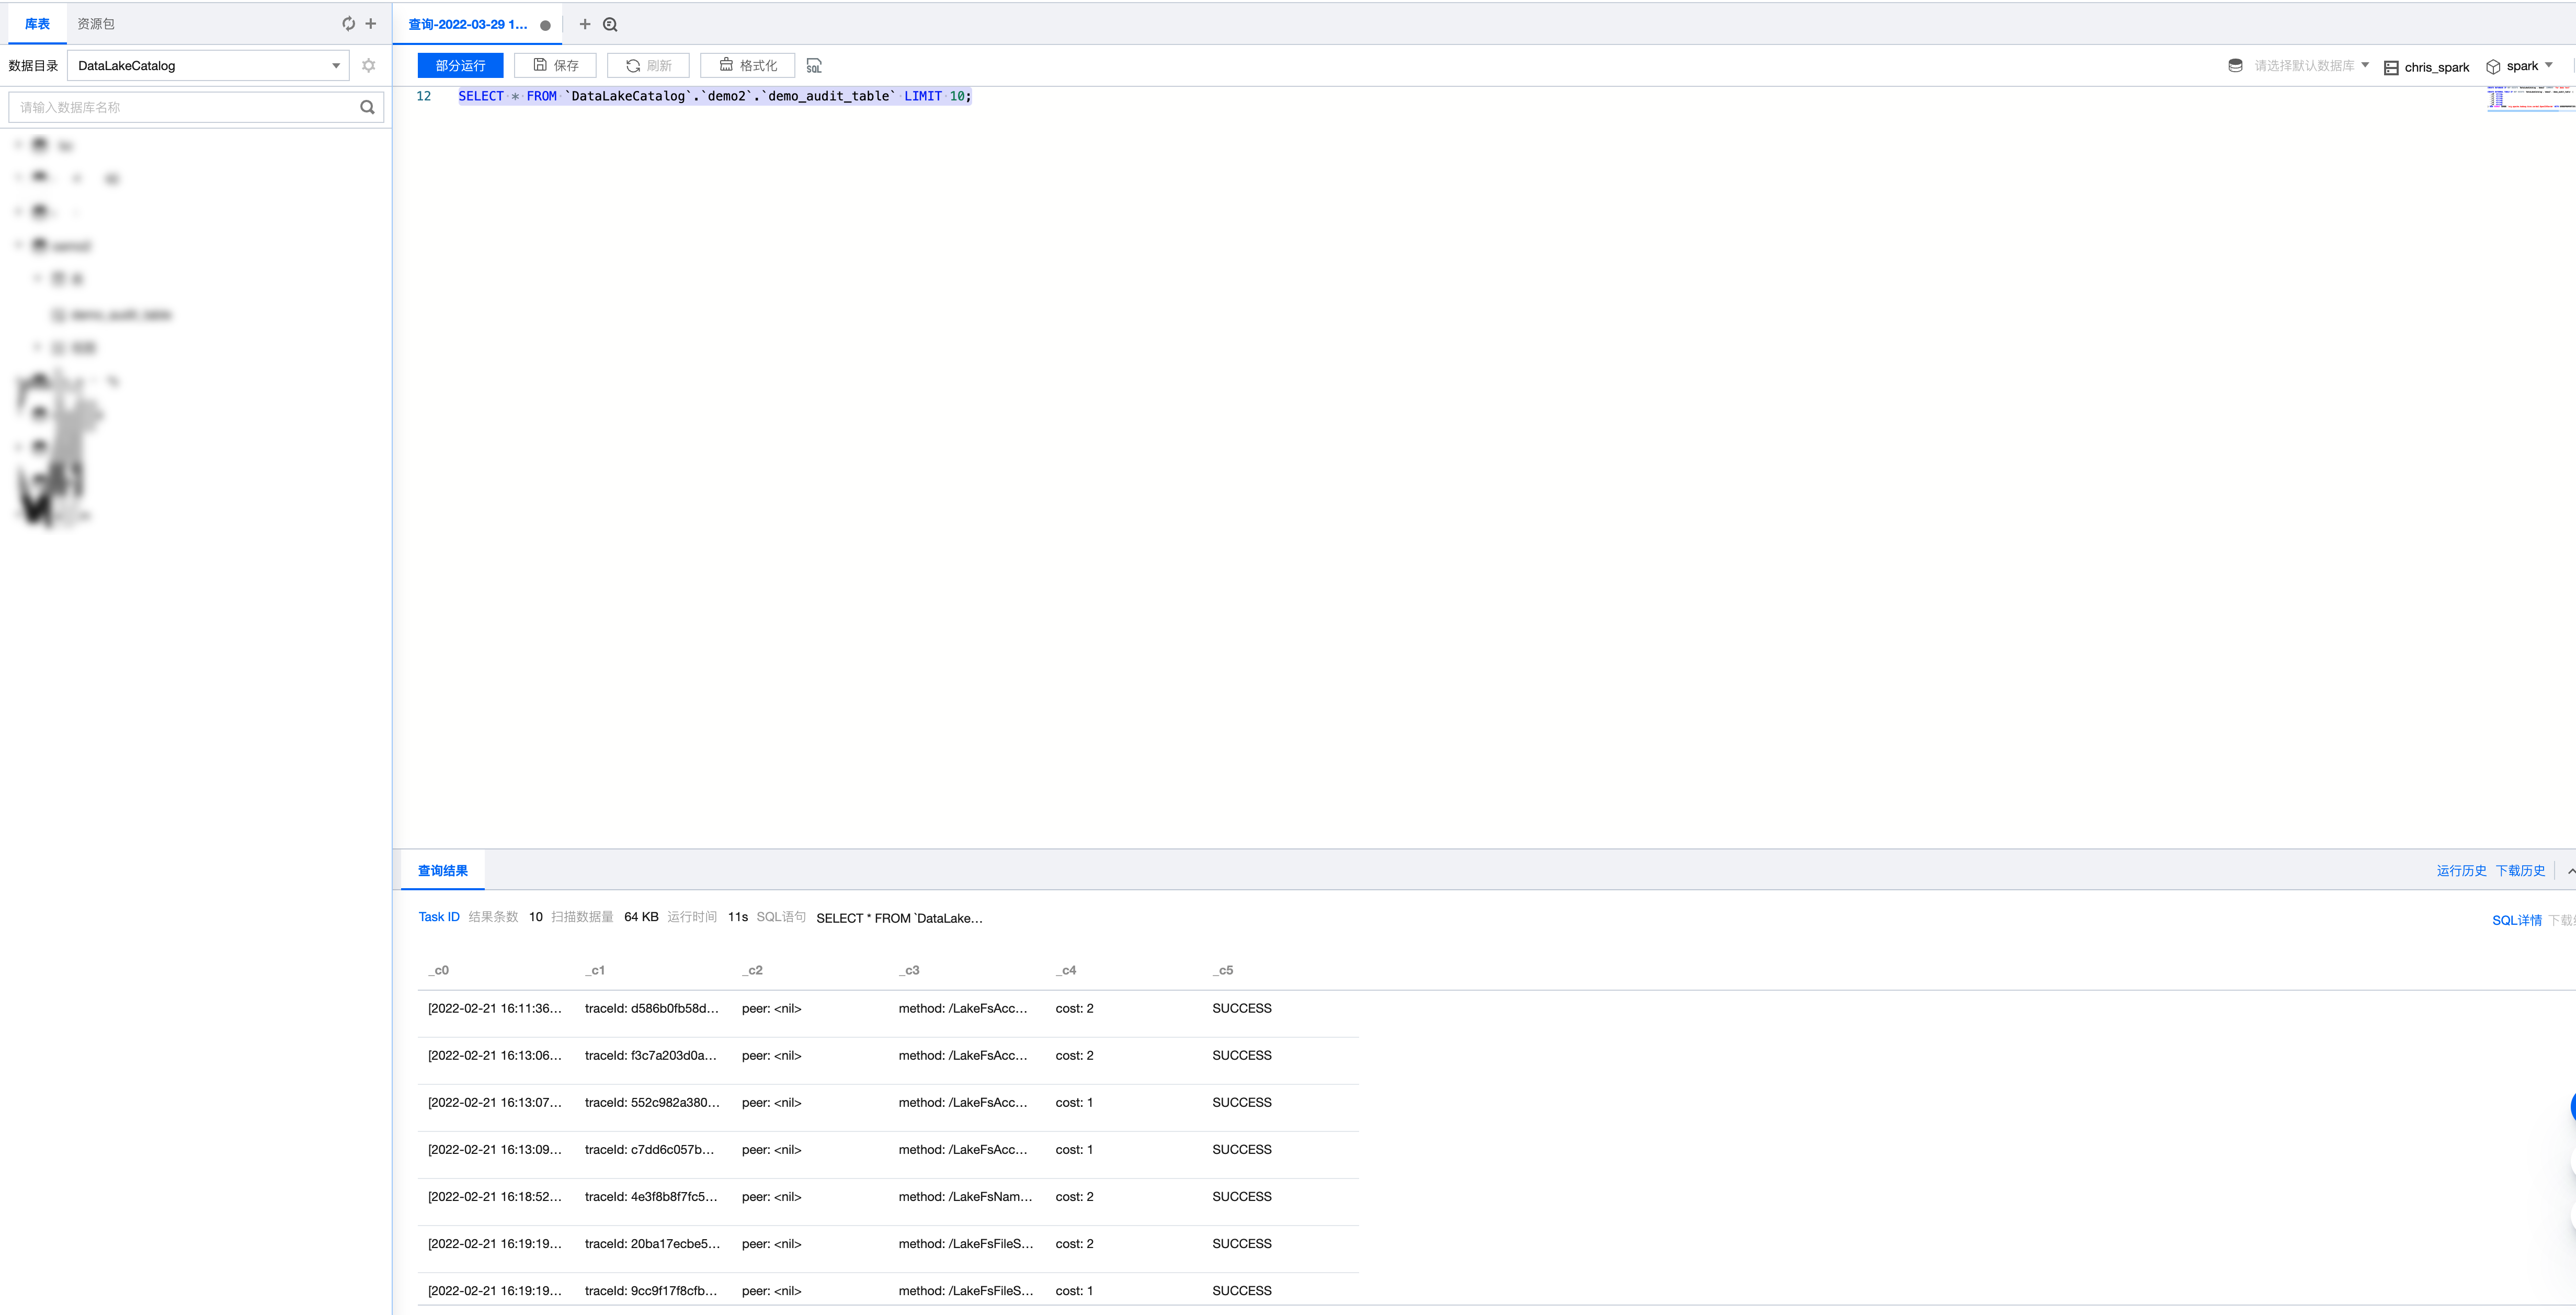The image size is (2576, 1315).
Task: Click the 部分运行 run button
Action: (460, 66)
